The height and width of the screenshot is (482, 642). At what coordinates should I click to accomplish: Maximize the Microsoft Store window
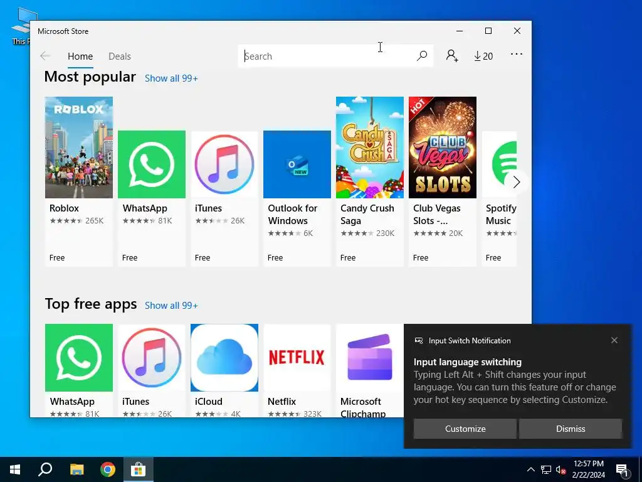[488, 31]
